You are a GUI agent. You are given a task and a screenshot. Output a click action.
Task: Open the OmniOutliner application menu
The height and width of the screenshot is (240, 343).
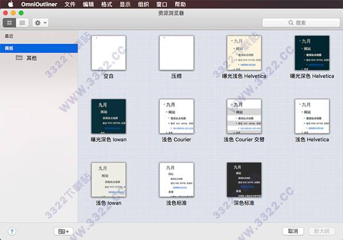[39, 4]
